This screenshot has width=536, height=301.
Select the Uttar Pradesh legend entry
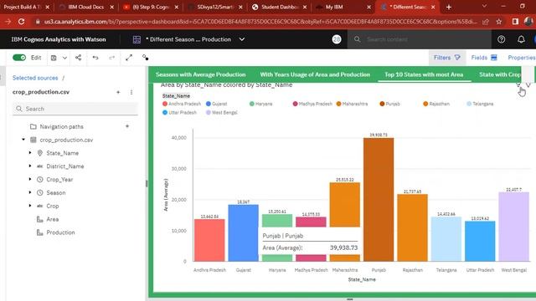(x=180, y=112)
